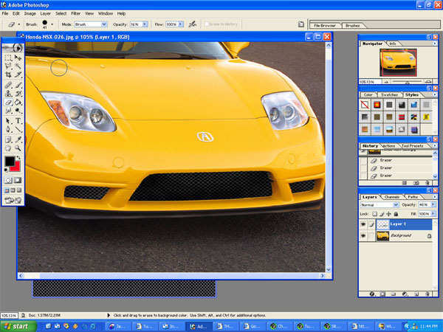Toggle lock position in Layers panel

(x=389, y=214)
